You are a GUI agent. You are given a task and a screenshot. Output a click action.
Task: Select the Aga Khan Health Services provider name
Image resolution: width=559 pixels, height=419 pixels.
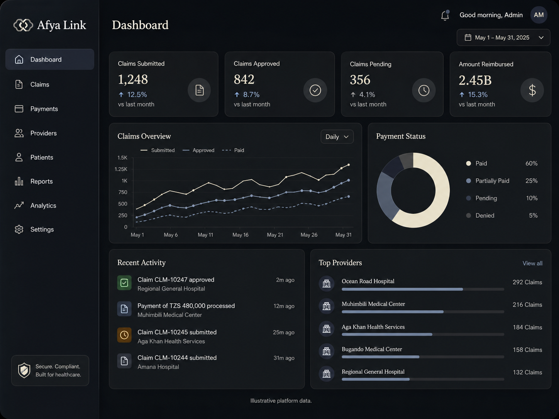point(373,327)
